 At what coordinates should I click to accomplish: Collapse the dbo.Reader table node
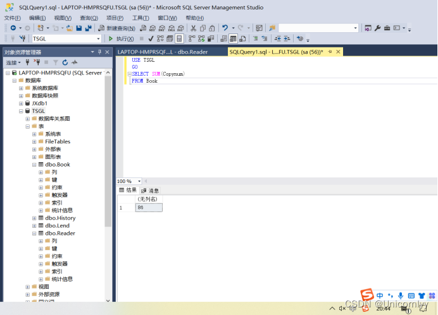pos(34,234)
